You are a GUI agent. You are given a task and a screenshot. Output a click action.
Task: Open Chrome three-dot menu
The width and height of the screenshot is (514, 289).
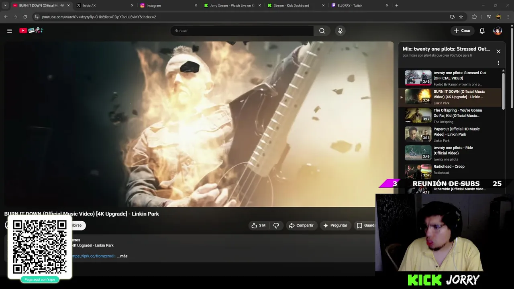[x=508, y=17]
